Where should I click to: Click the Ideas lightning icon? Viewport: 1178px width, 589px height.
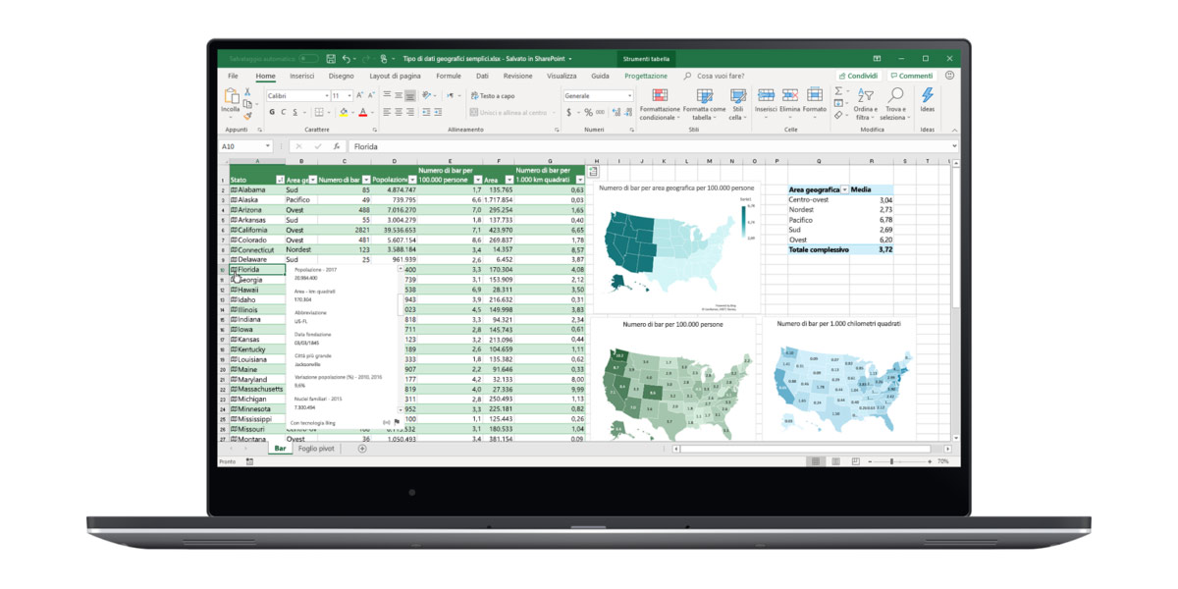(928, 95)
